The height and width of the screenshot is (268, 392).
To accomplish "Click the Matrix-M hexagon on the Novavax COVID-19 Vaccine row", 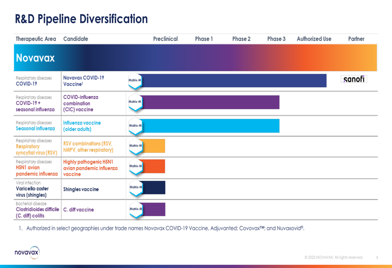I will [135, 81].
